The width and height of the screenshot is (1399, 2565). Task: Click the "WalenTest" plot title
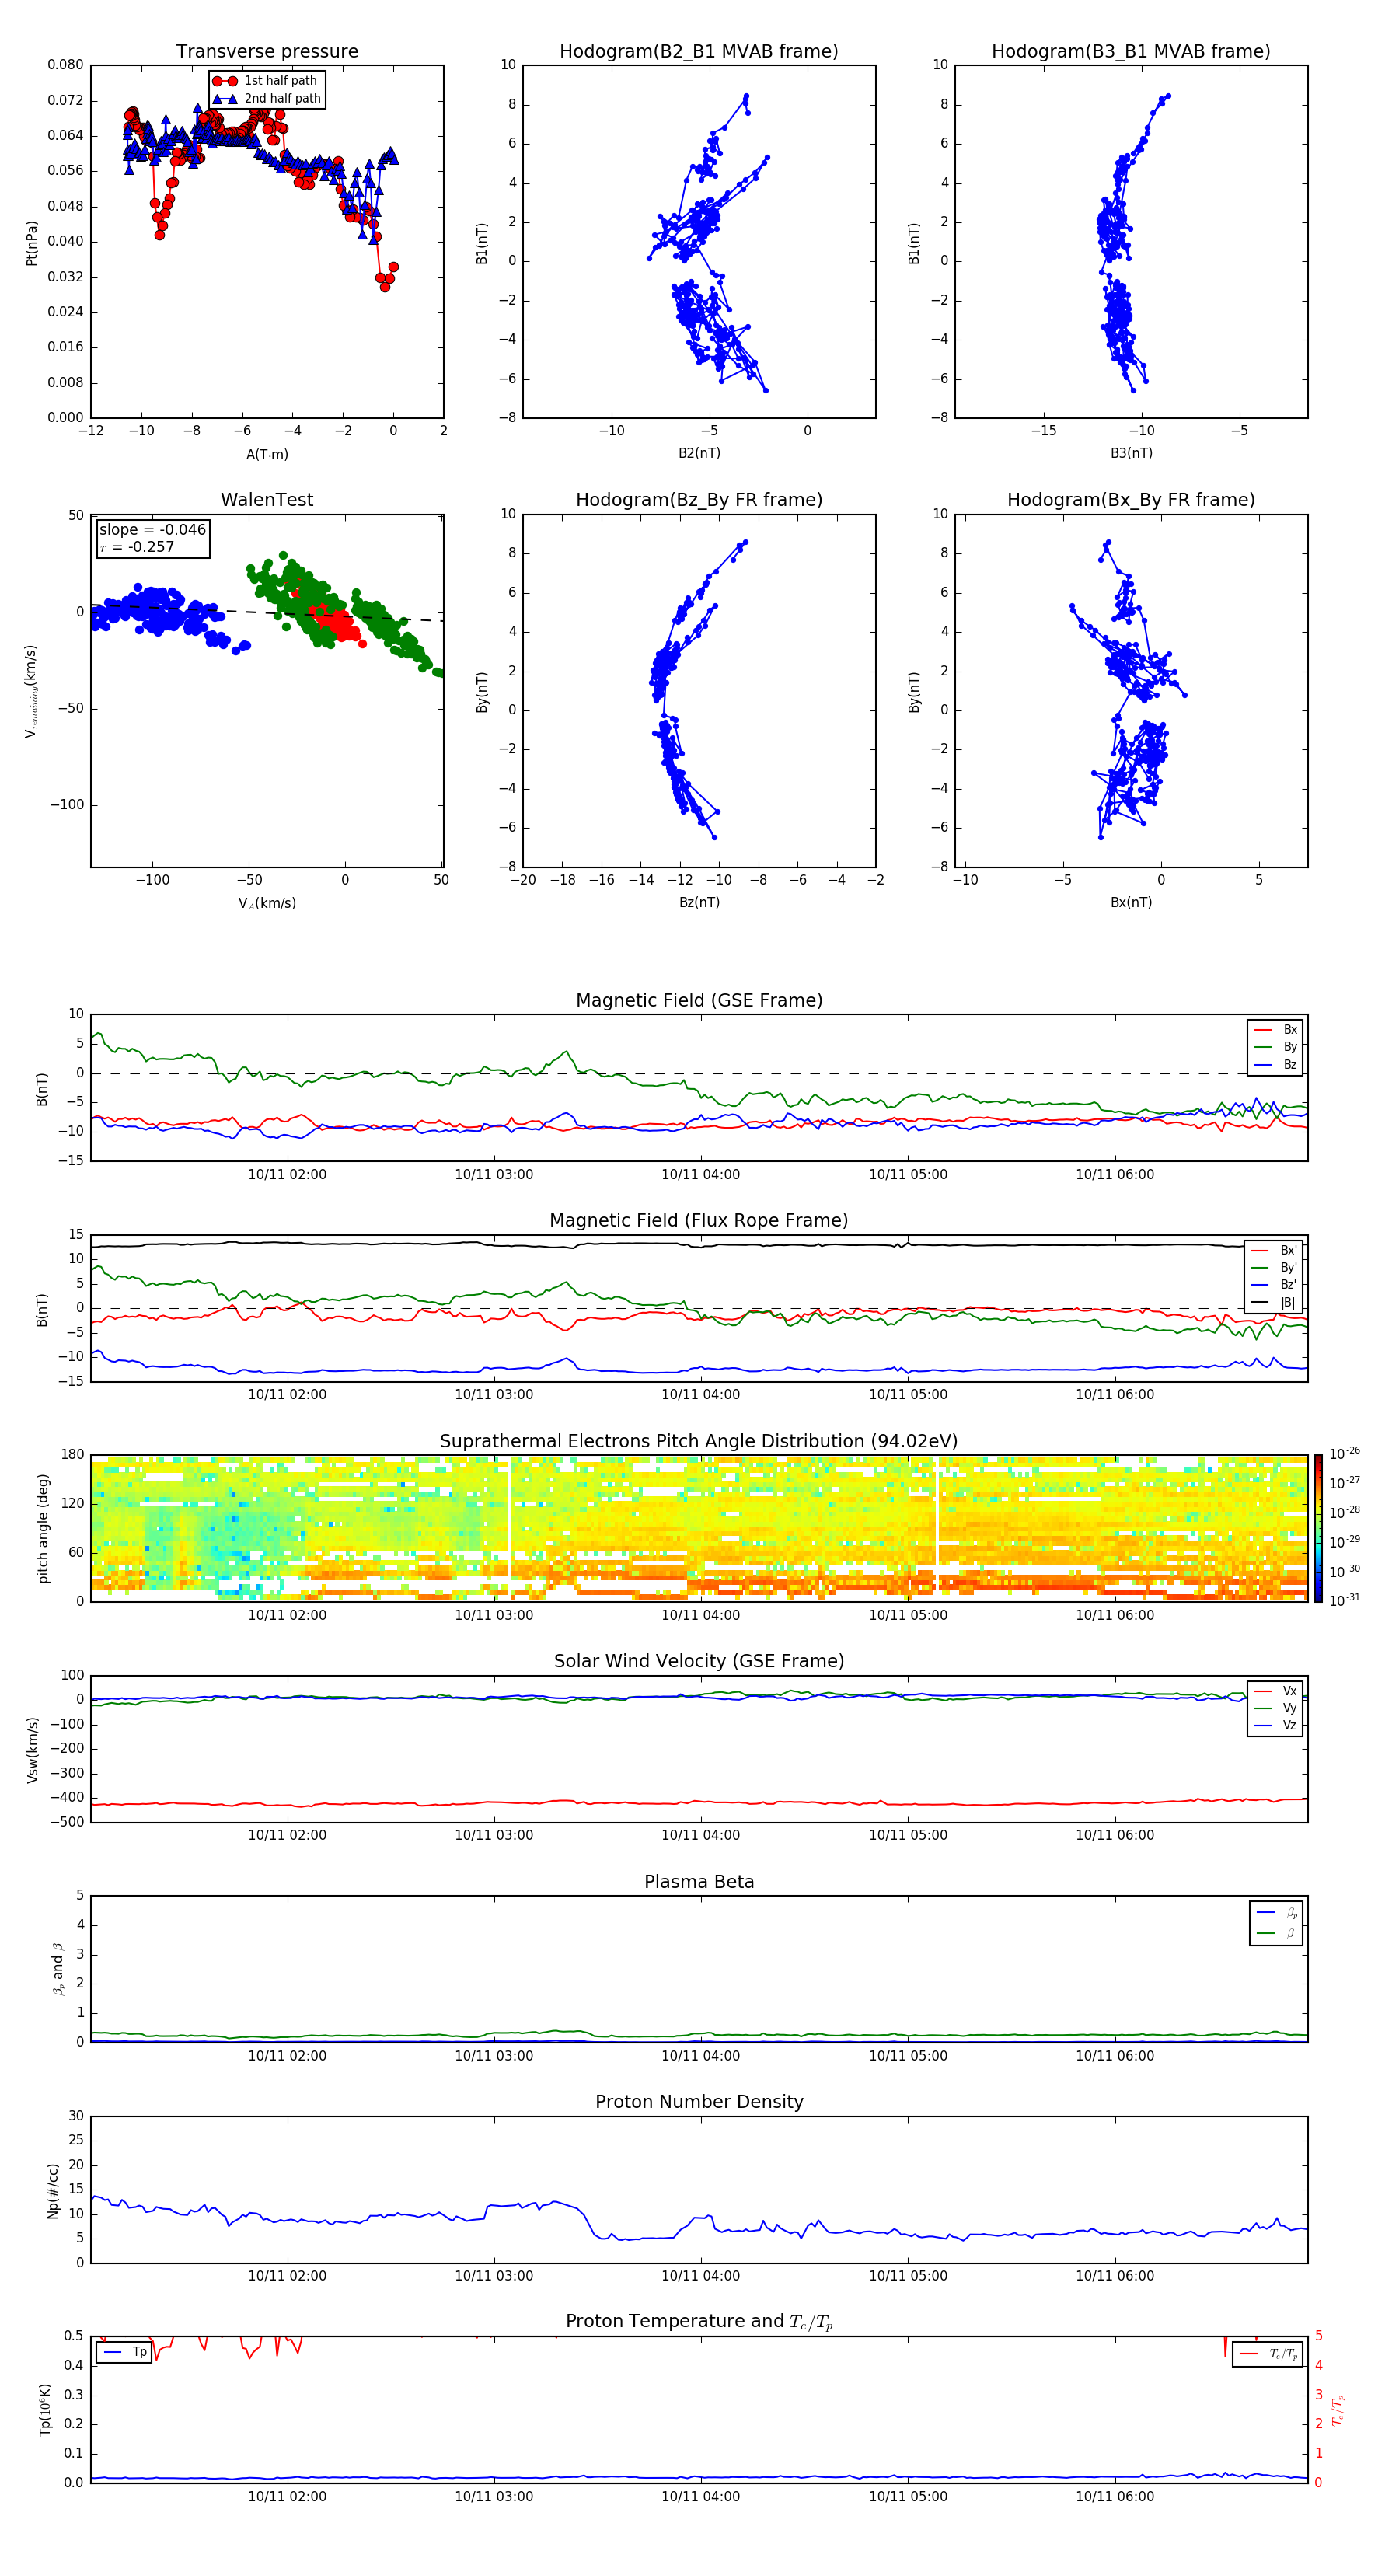click(x=267, y=500)
